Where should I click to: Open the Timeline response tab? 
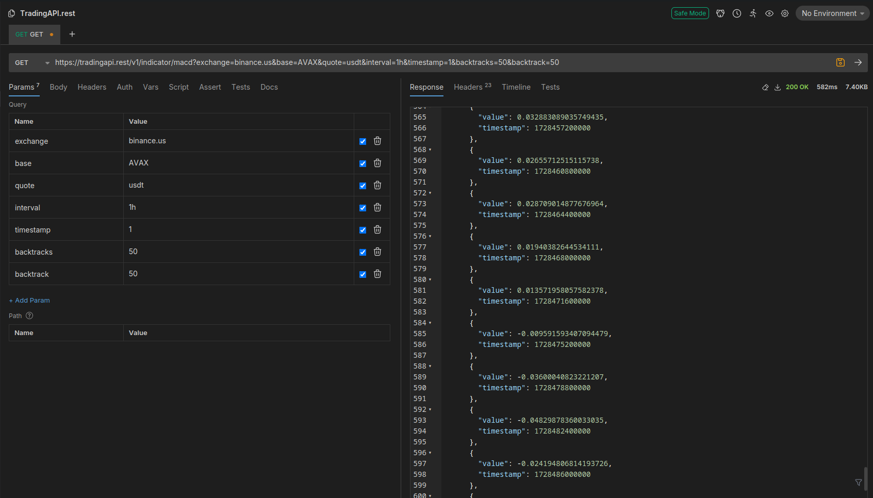click(516, 87)
